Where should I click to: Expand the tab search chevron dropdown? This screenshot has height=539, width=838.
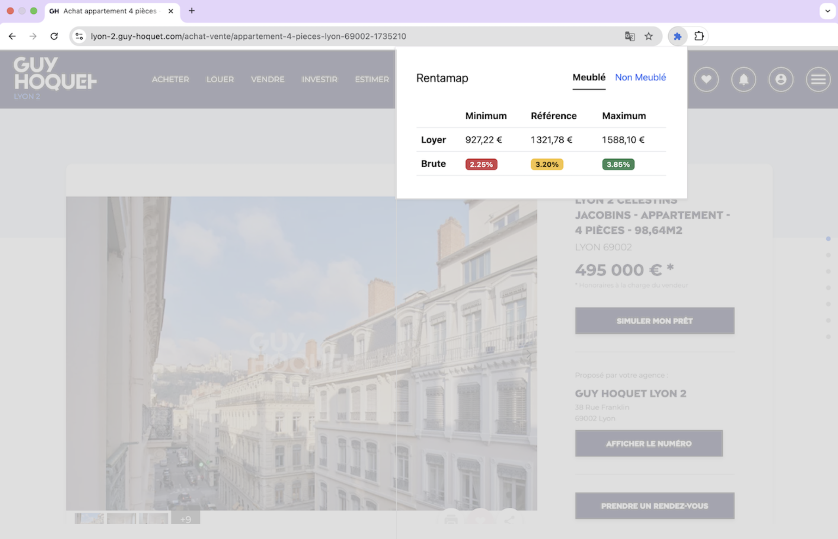tap(827, 11)
